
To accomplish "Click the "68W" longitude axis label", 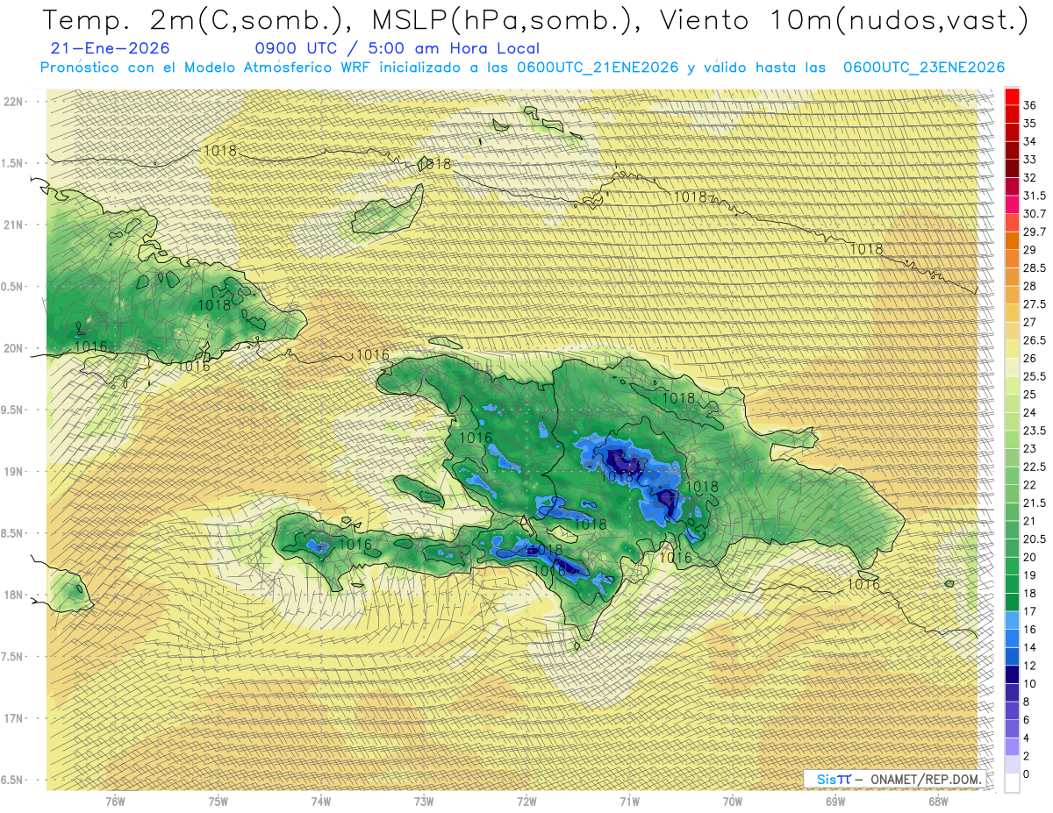I will (x=938, y=801).
